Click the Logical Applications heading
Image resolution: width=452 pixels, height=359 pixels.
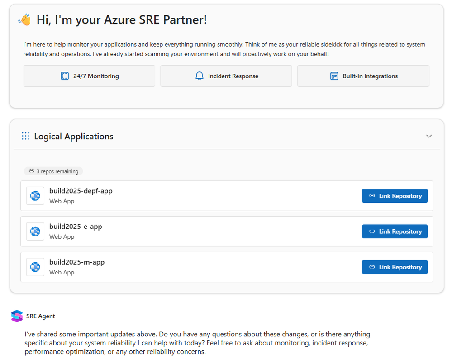74,136
